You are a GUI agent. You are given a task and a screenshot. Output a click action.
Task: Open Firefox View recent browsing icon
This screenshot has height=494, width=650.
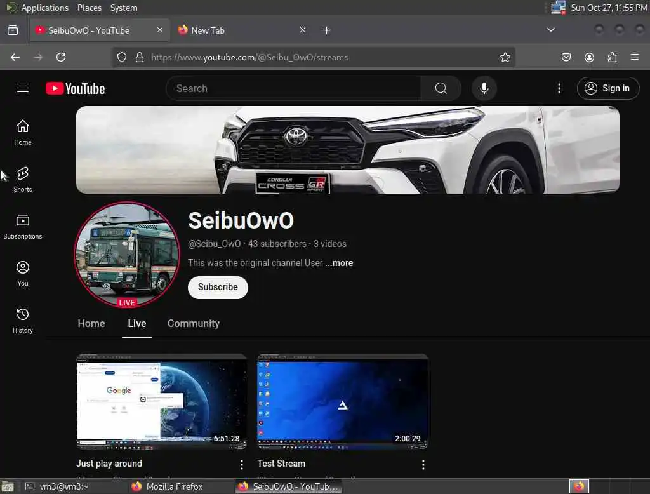[13, 30]
